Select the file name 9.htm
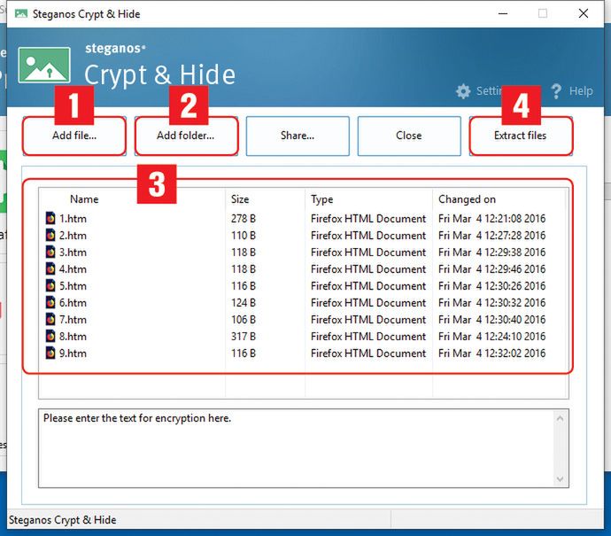The image size is (611, 536). tap(73, 353)
